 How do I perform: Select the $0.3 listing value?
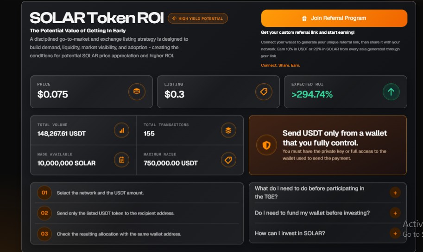pyautogui.click(x=174, y=94)
